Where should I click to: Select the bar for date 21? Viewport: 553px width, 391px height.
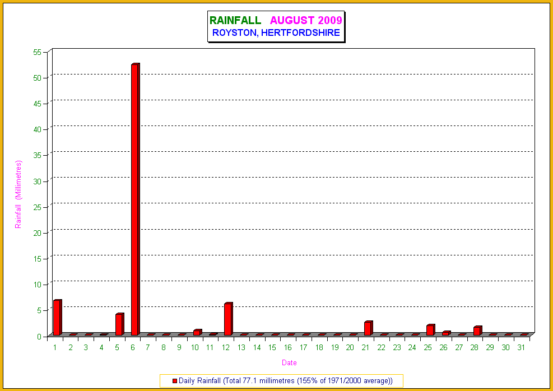coord(369,328)
